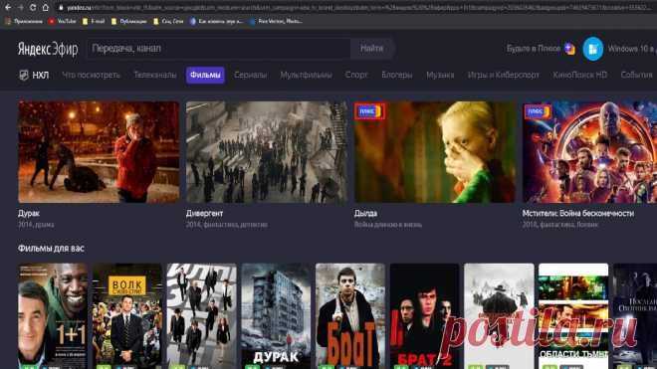
Task: Click the Найти search button
Action: pyautogui.click(x=372, y=49)
